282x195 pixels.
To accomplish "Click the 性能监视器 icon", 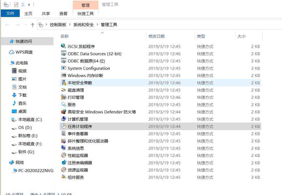I will 63,155.
